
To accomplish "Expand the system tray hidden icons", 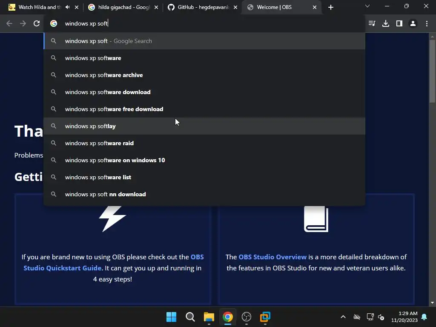I will [343, 317].
